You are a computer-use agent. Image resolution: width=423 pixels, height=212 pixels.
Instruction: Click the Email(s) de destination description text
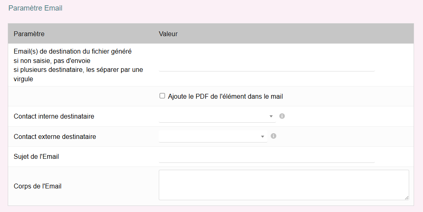(x=73, y=52)
